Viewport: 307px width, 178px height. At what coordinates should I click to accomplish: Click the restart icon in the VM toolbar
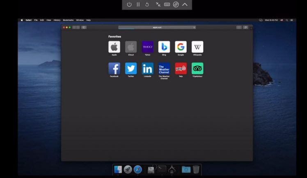pyautogui.click(x=147, y=5)
